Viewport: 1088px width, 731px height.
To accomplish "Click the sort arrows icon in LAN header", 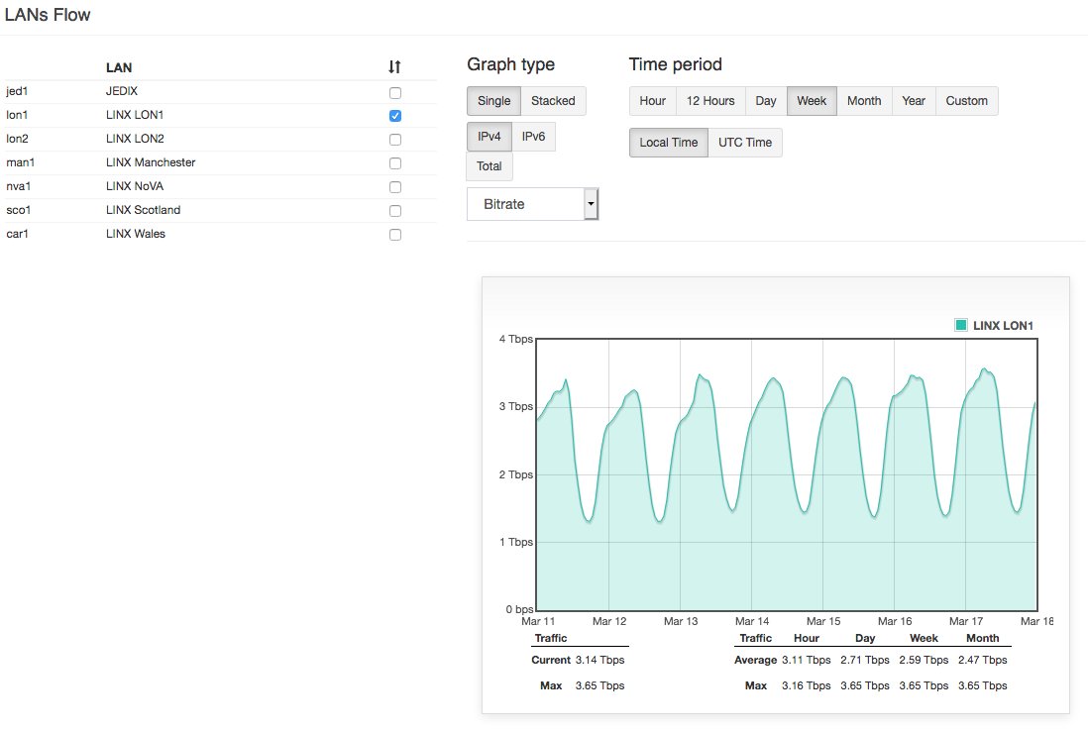I will (x=394, y=66).
